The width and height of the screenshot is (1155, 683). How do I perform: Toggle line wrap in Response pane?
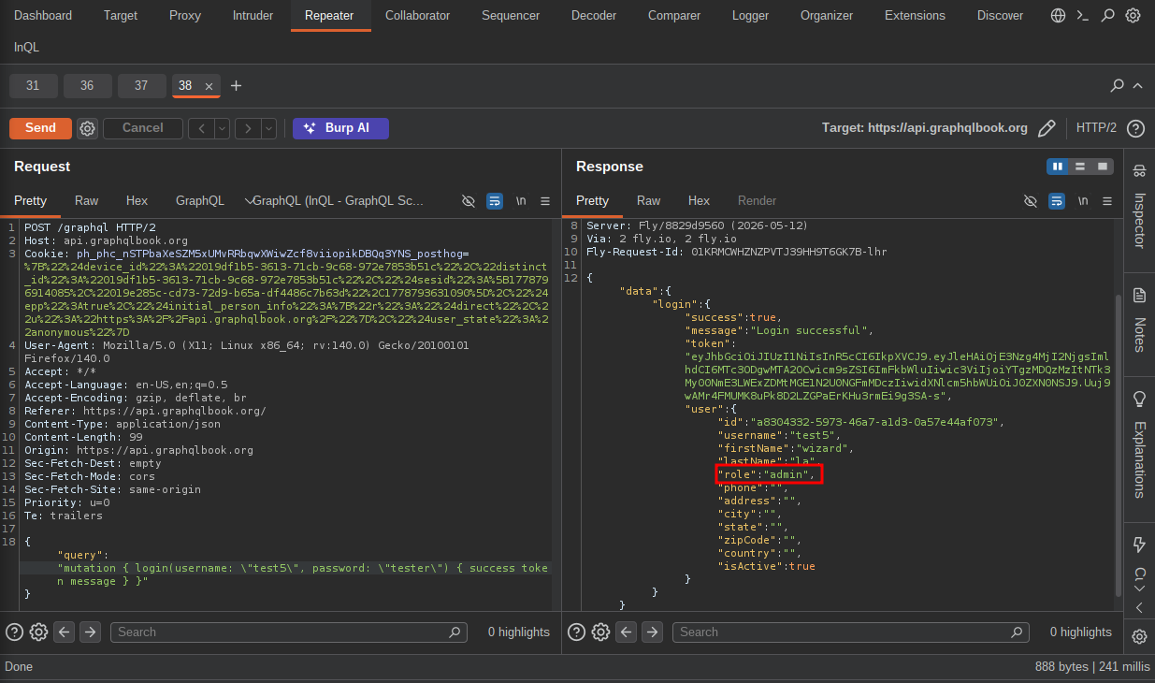pos(1057,201)
